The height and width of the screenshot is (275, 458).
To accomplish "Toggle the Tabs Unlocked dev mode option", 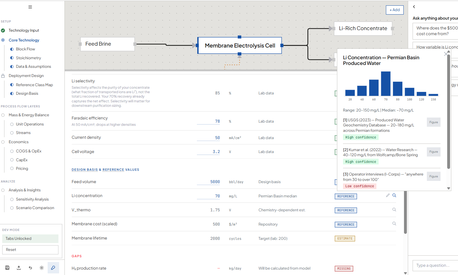I will tap(30, 239).
